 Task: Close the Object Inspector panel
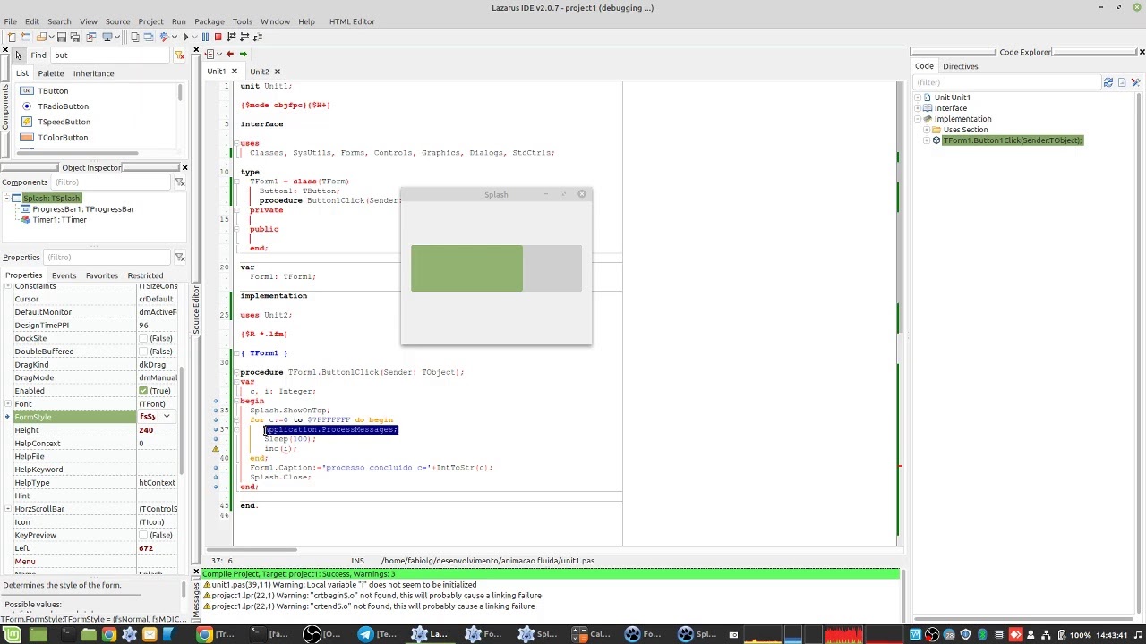184,167
